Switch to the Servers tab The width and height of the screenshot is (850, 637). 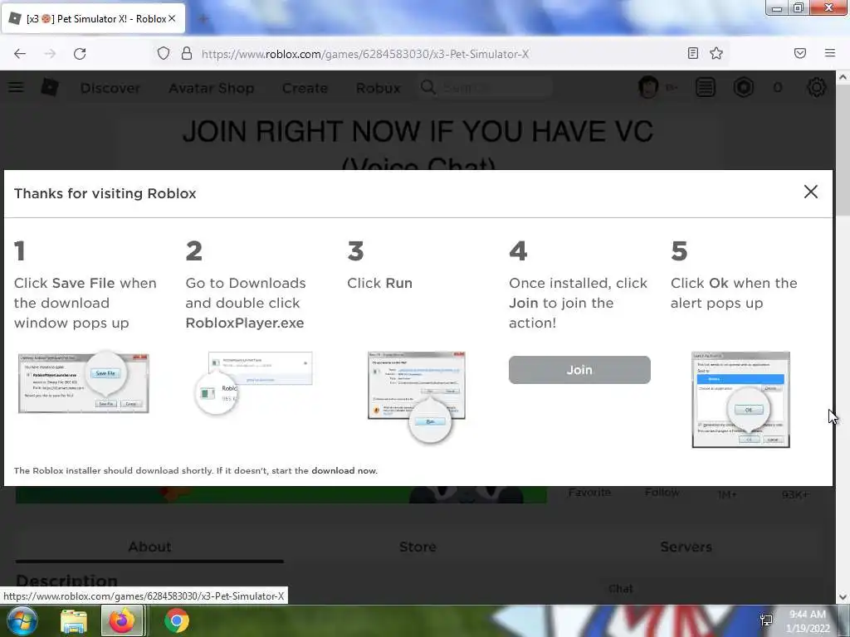[686, 547]
